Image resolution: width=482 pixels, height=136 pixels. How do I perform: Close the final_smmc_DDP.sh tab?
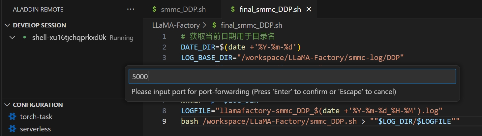pos(309,10)
